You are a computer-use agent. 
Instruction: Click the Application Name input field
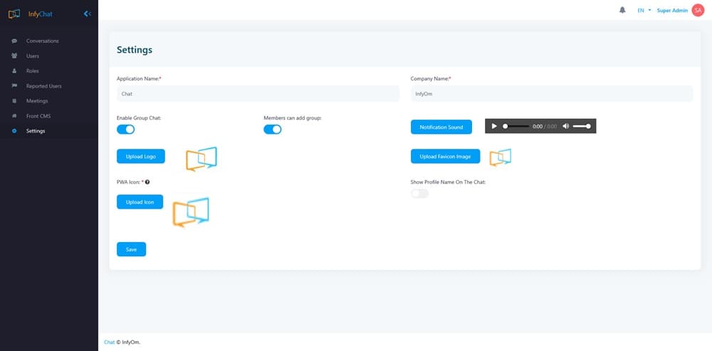[258, 93]
